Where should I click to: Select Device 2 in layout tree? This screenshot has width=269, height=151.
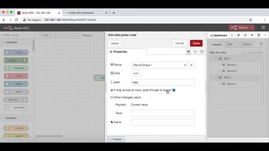(x=232, y=71)
